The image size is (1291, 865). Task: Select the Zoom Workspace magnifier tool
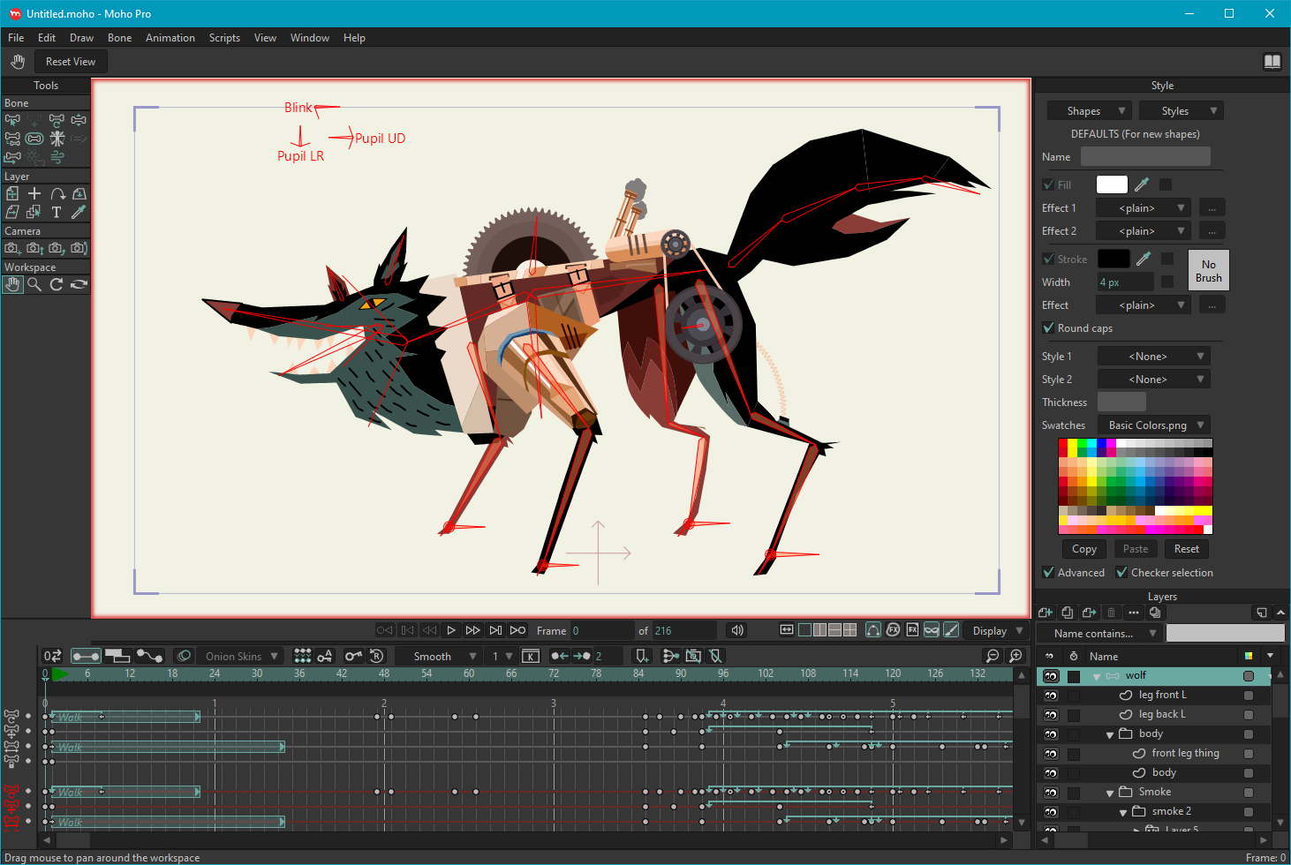(34, 284)
